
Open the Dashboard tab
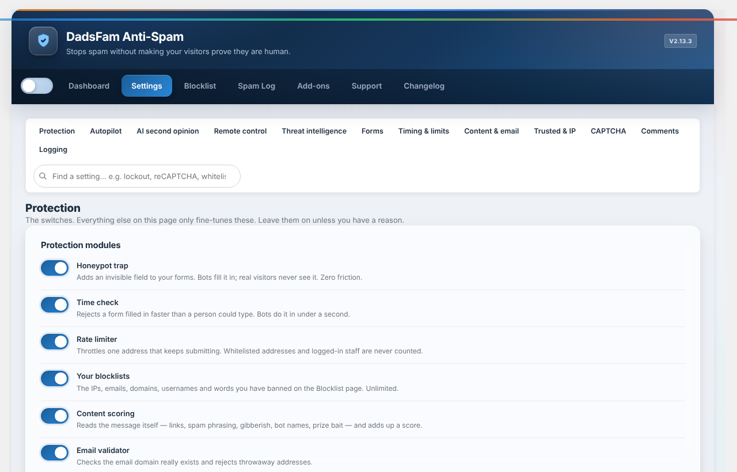89,86
